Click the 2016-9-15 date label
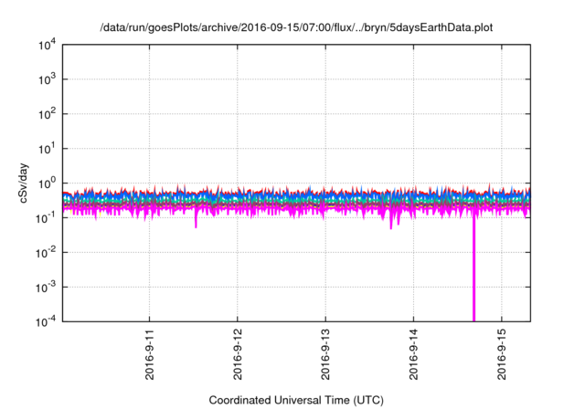Screen dimensions: 585x409 [x=502, y=354]
